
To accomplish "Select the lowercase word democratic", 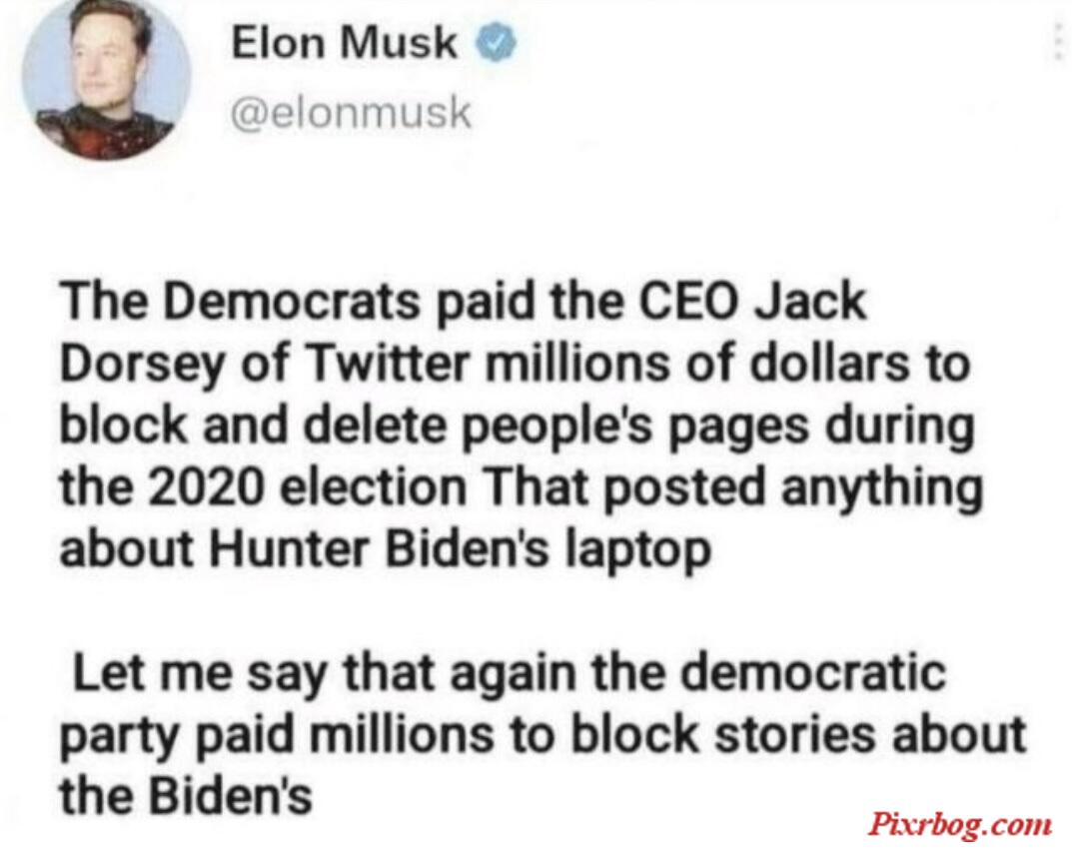I will click(813, 672).
